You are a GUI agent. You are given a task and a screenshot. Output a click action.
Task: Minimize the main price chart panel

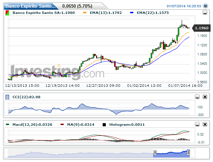click(x=205, y=13)
